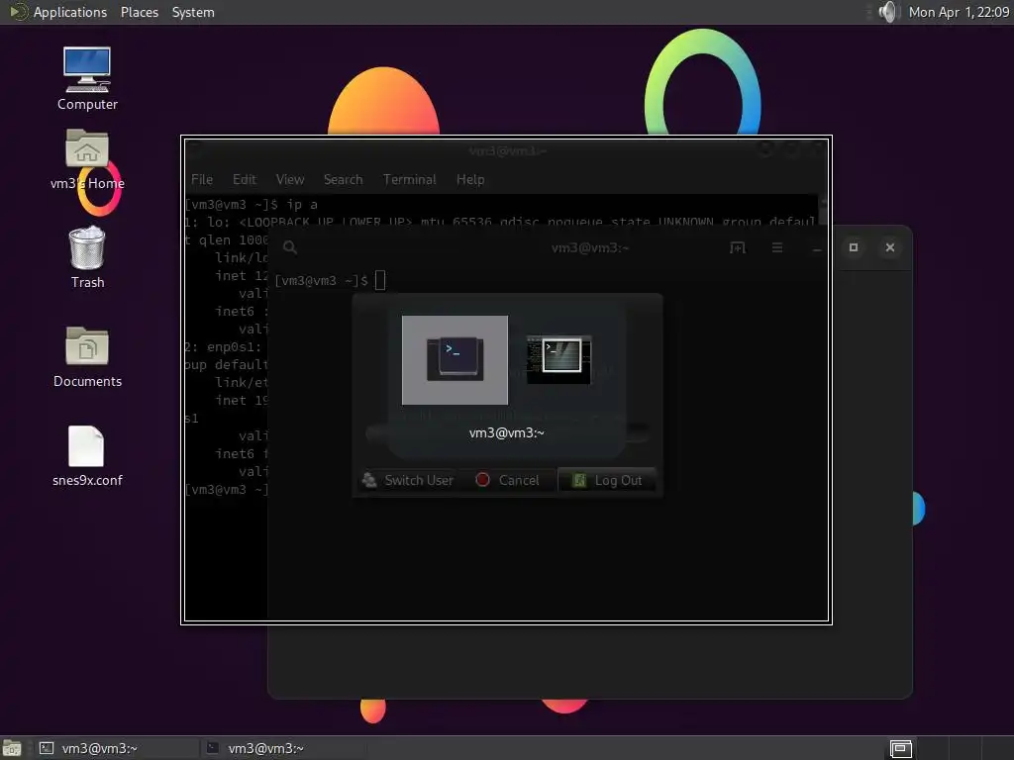Open the Computer desktop icon
1014x760 pixels.
(x=87, y=77)
